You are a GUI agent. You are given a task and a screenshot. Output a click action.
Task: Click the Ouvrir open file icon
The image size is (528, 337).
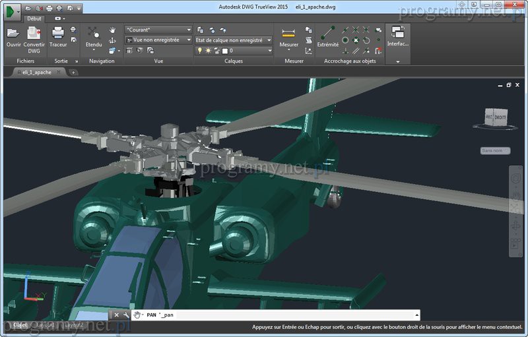coord(13,34)
